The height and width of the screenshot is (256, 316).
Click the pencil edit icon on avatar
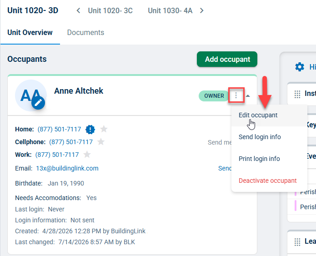click(x=38, y=103)
